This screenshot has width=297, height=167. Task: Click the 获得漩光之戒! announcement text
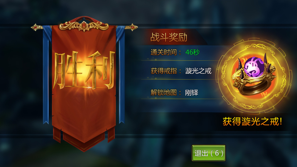252,121
